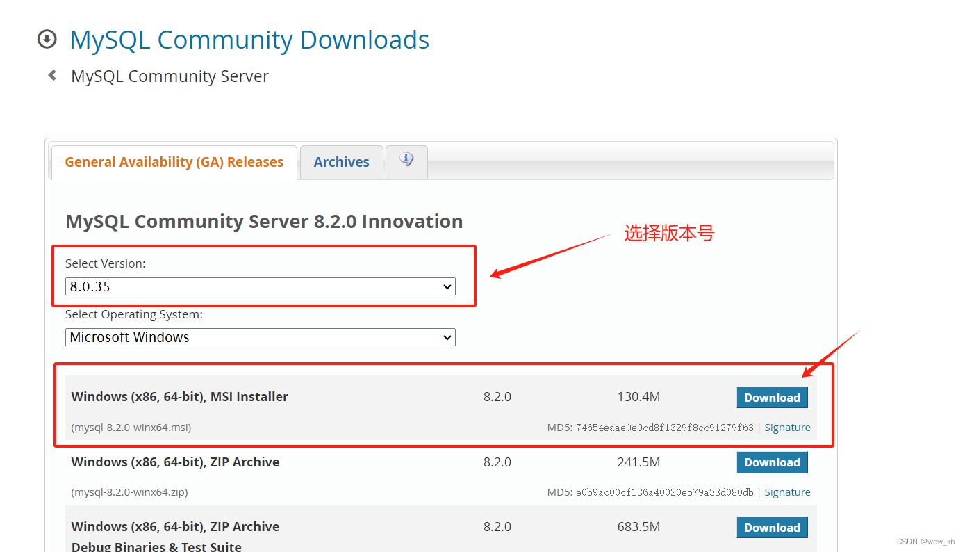This screenshot has height=552, width=965.
Task: Click the Select Operating System: label
Action: 134,314
